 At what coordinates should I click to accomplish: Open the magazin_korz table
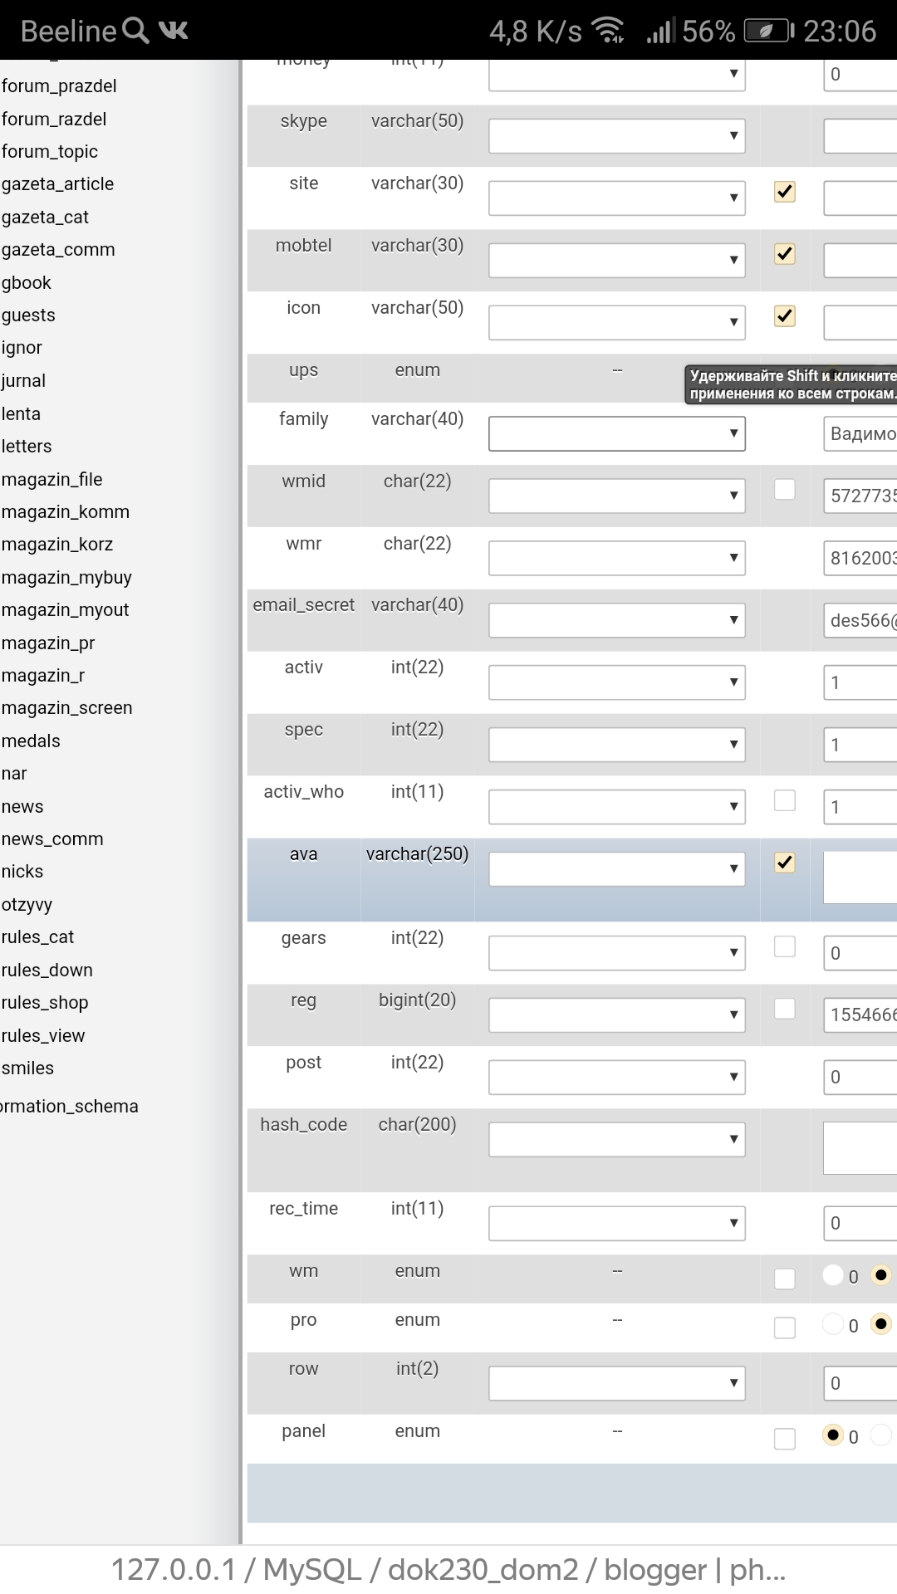[57, 545]
